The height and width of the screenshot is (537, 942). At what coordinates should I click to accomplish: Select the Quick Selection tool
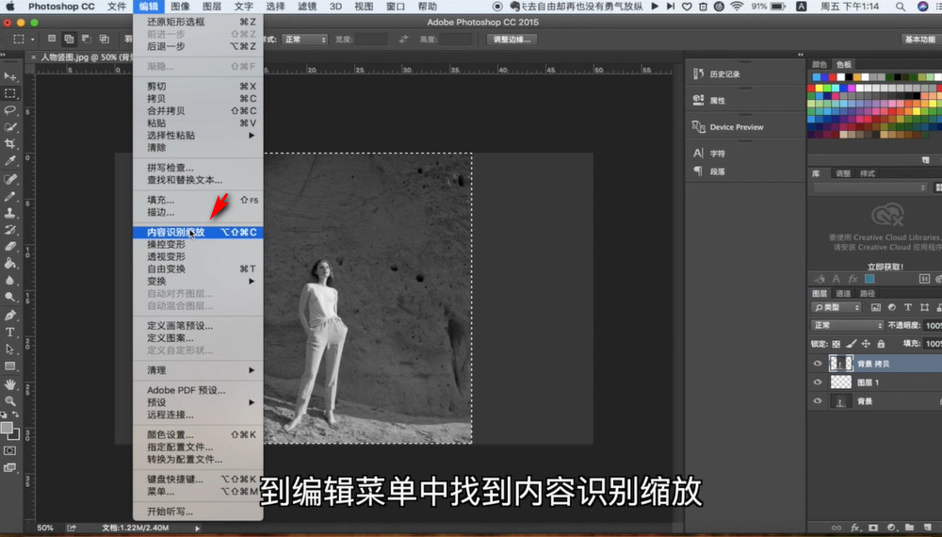(10, 127)
